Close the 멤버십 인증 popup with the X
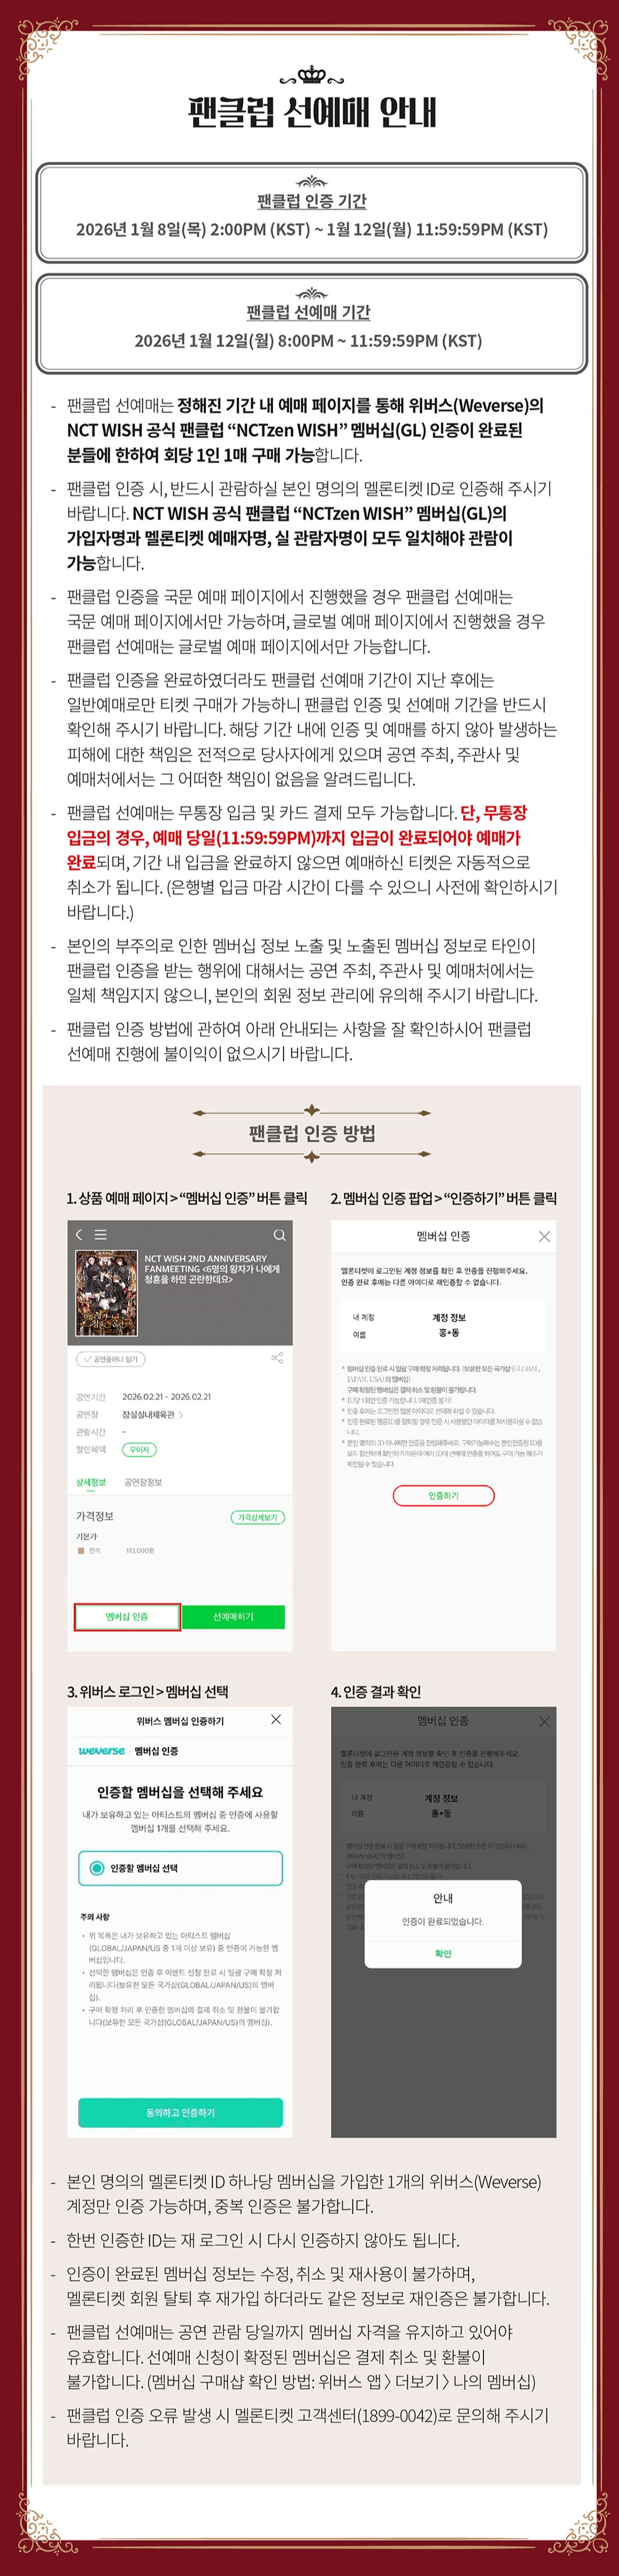Image resolution: width=619 pixels, height=2576 pixels. pyautogui.click(x=544, y=1236)
